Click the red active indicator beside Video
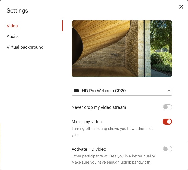The width and height of the screenshot is (188, 170). [62, 26]
